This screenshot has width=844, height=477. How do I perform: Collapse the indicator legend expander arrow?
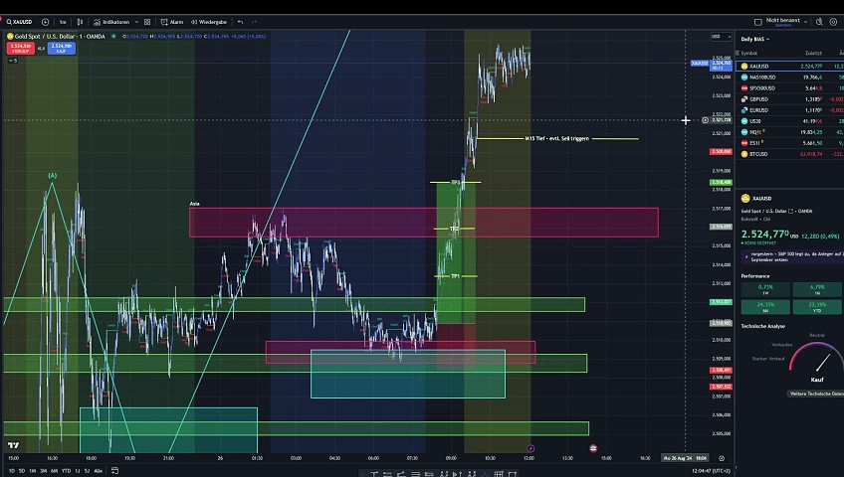click(x=12, y=61)
